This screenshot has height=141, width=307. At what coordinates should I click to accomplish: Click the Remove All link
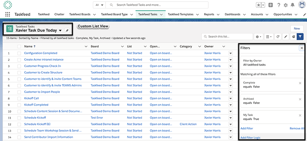point(297,128)
